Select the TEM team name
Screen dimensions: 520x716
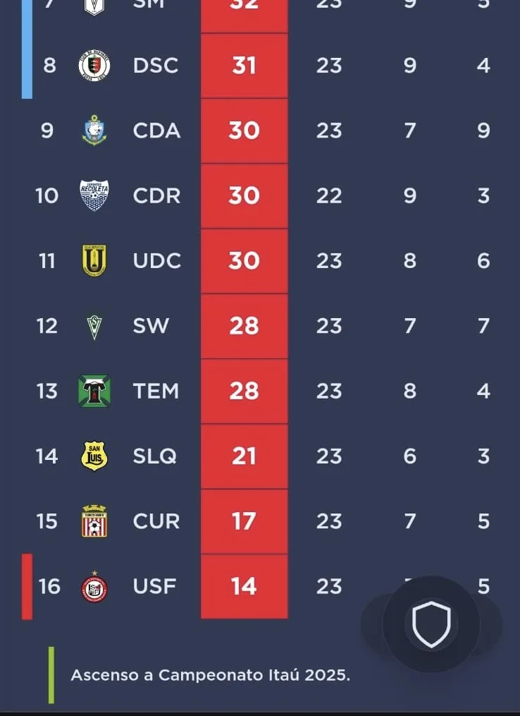[x=156, y=392]
